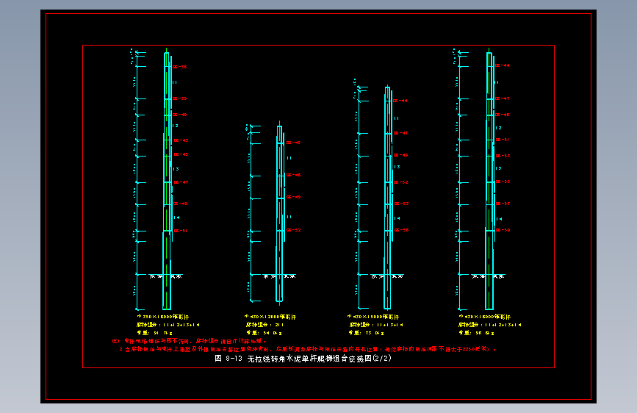The width and height of the screenshot is (637, 413).
Task: Click the weight text reading 54 kg
Action: click(x=264, y=333)
